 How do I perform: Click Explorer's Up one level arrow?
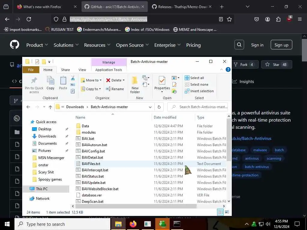tap(50, 107)
